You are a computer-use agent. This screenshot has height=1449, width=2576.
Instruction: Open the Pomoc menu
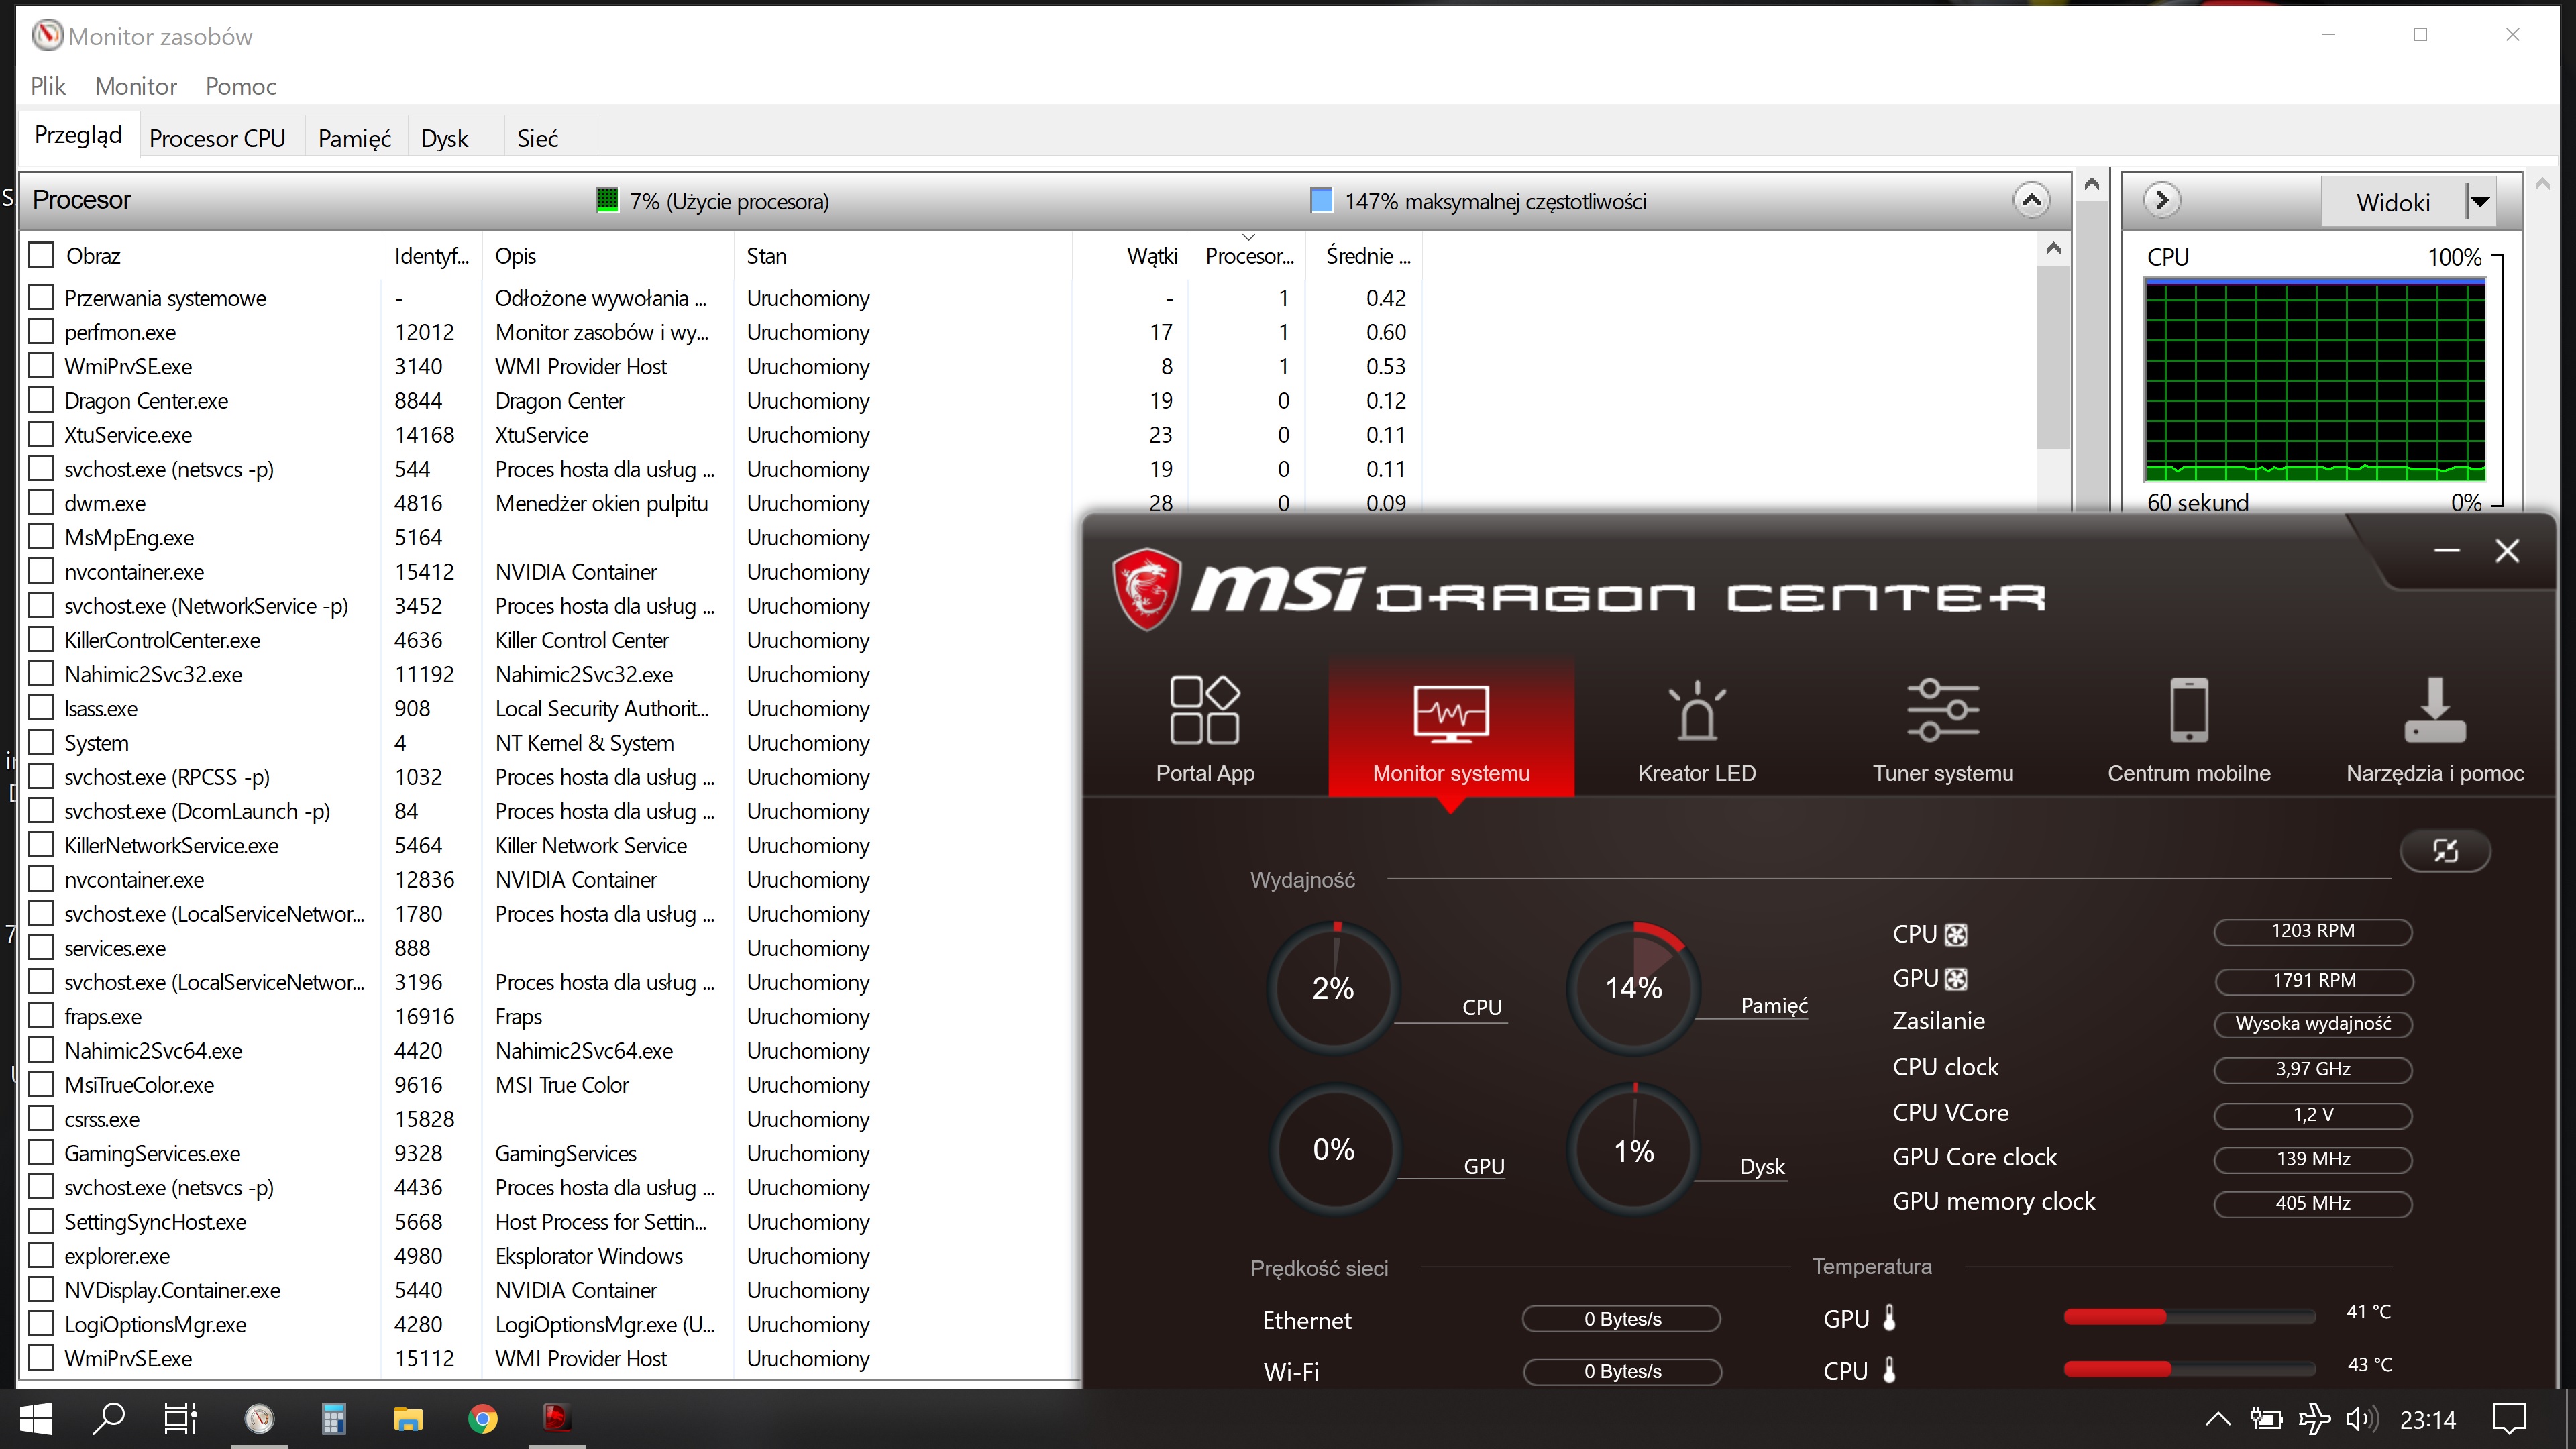click(x=241, y=86)
